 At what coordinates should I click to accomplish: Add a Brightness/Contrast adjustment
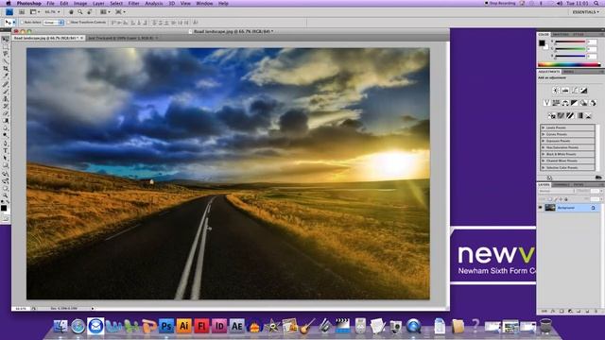[556, 91]
